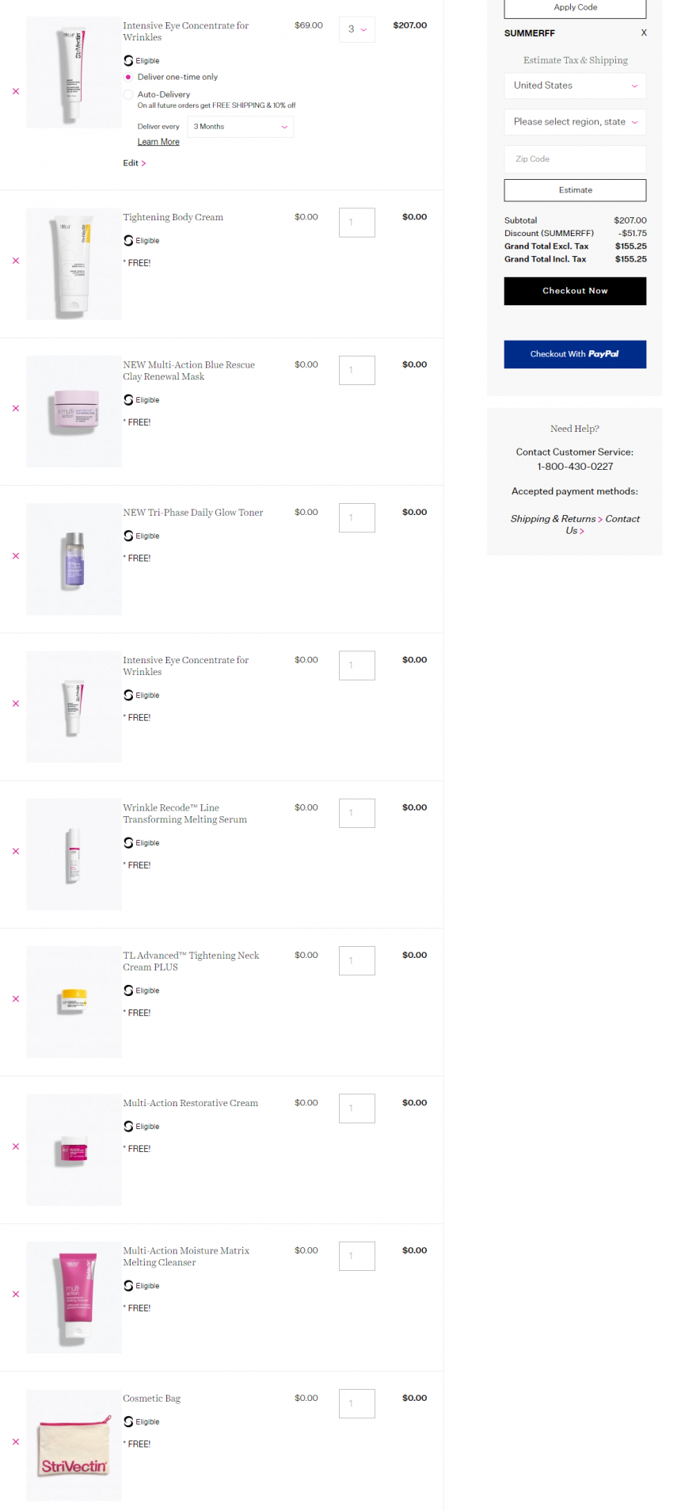Open Learn More auto-delivery link
This screenshot has height=1511, width=681.
pos(158,142)
